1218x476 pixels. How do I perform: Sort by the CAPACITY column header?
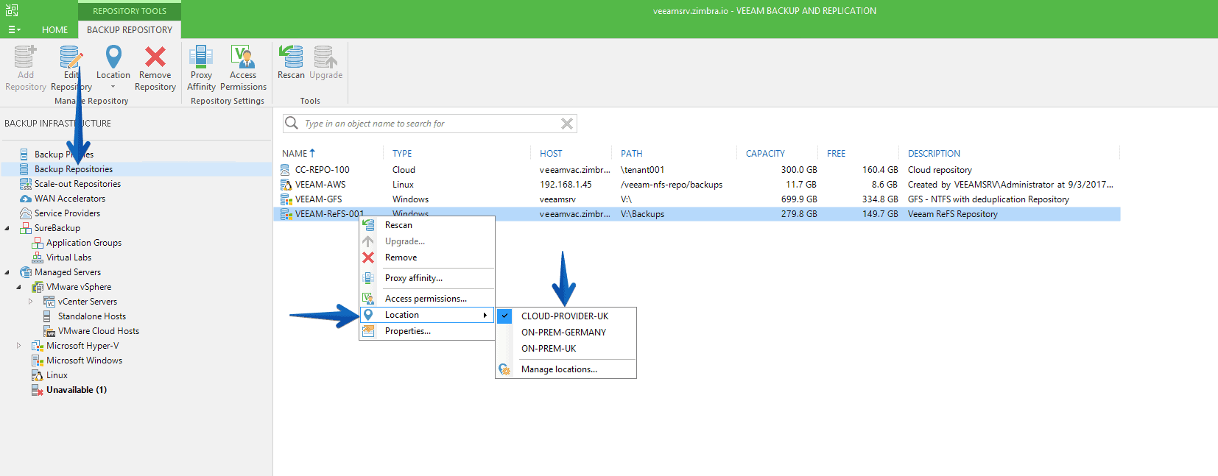(765, 154)
